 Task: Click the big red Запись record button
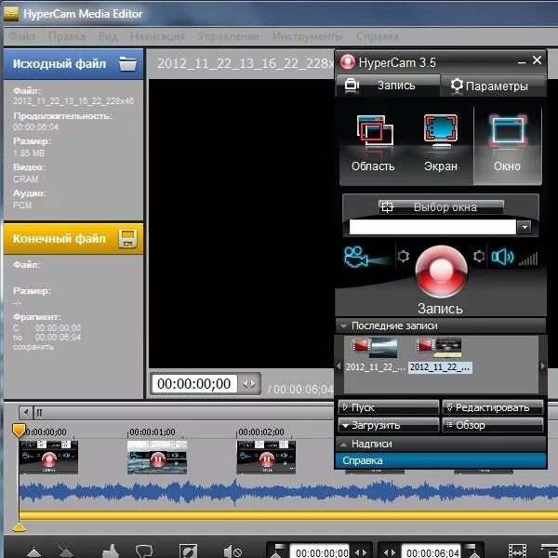[441, 272]
